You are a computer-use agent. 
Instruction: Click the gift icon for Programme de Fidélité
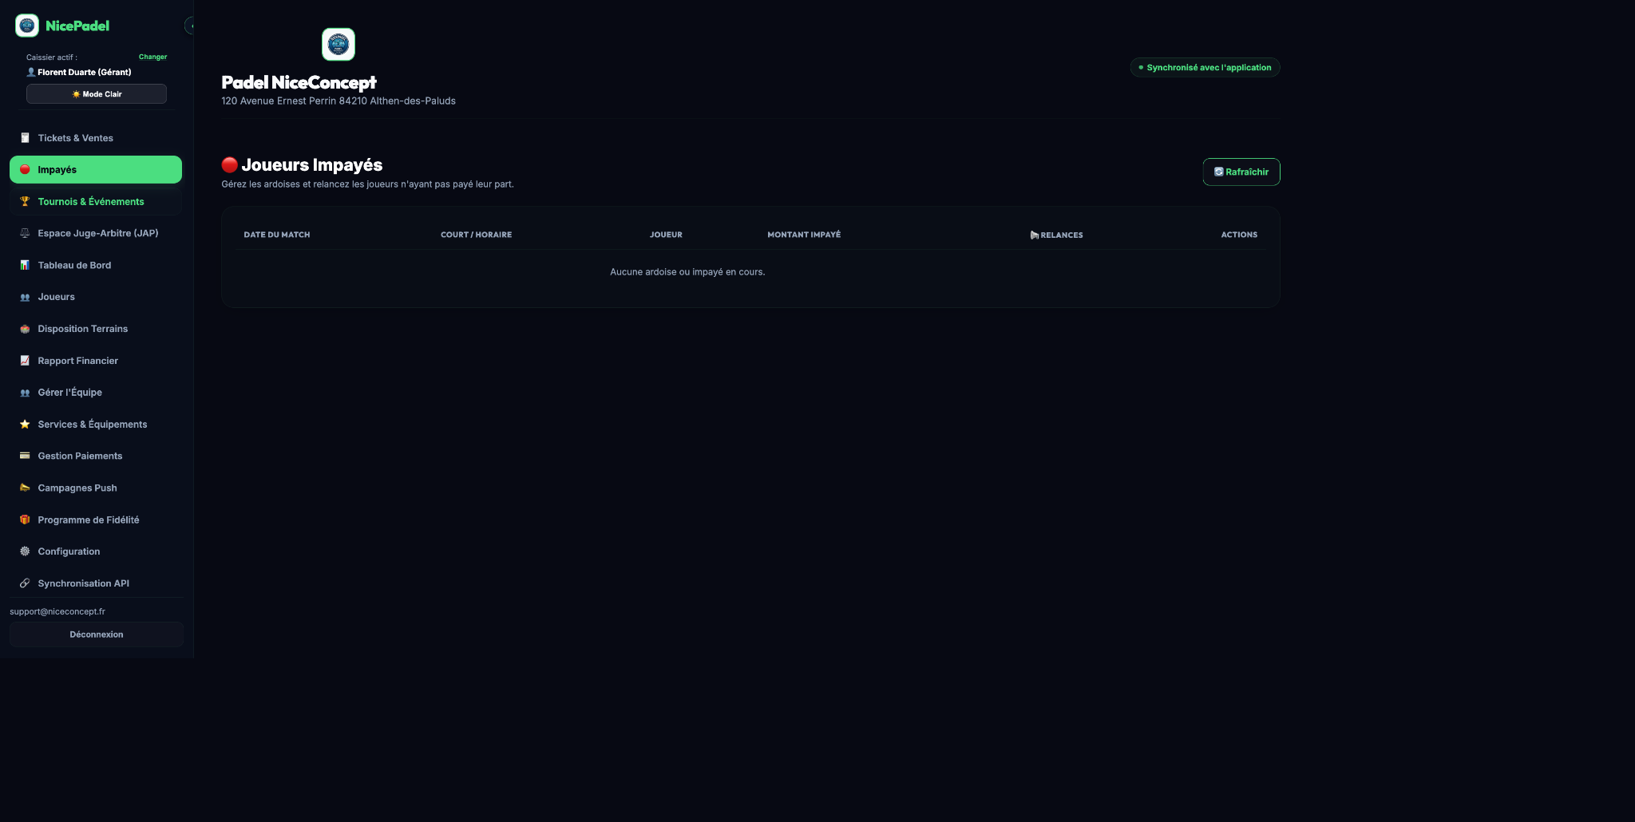coord(25,520)
